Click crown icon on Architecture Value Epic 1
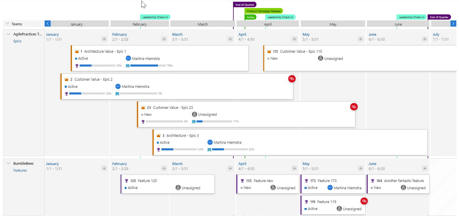459x216 pixels. pos(77,52)
